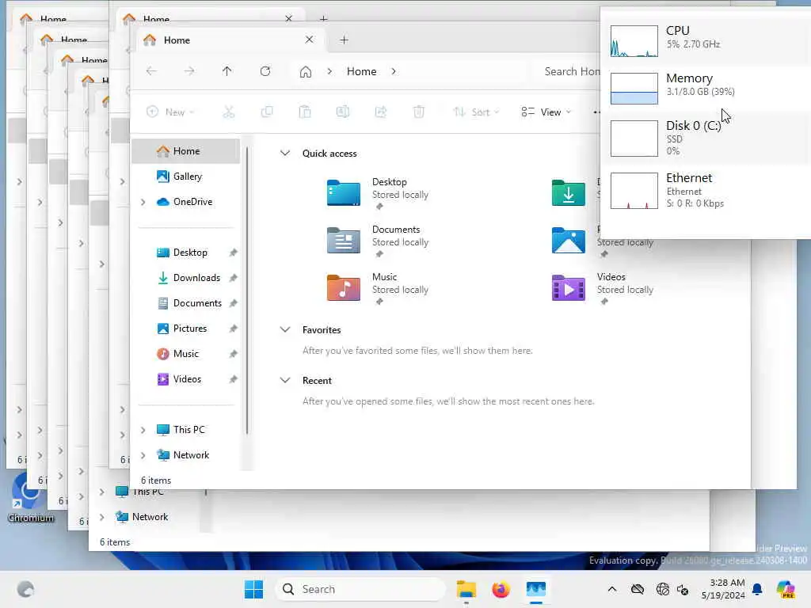
Task: Click the volume muted tray icon
Action: coord(683,589)
